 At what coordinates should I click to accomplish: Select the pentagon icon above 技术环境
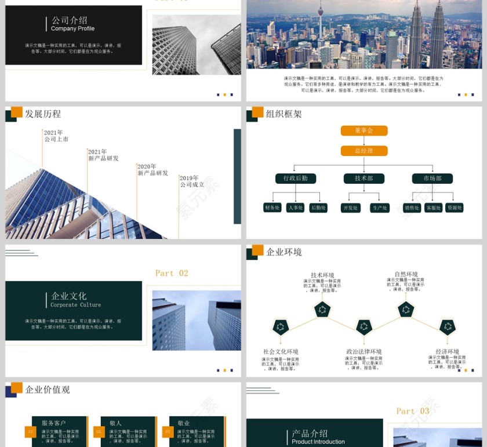click(x=321, y=308)
